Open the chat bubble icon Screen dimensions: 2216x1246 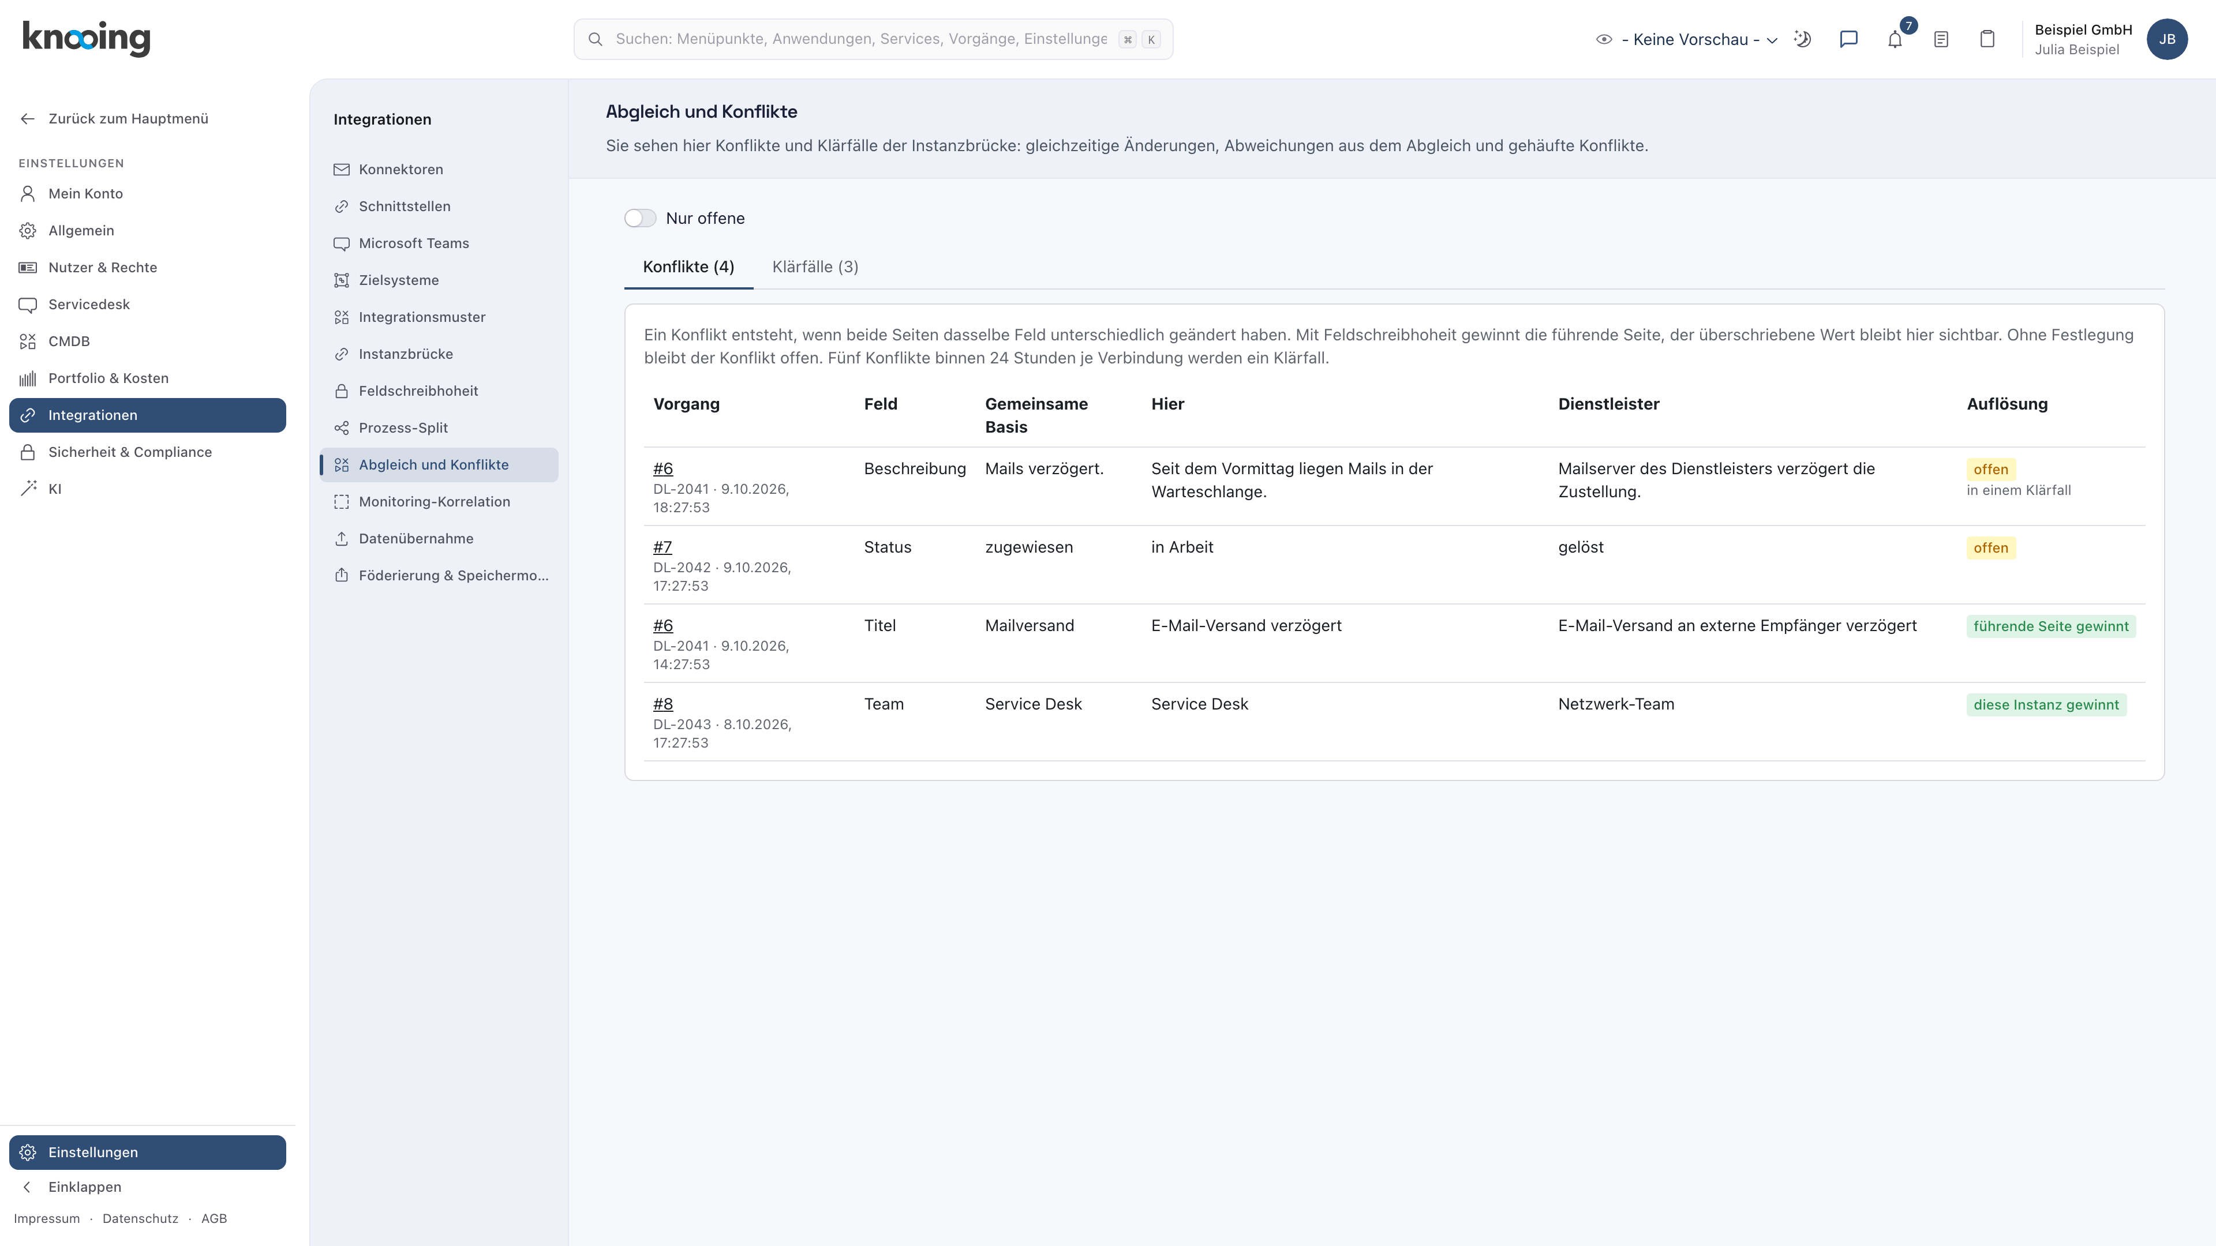(1848, 40)
